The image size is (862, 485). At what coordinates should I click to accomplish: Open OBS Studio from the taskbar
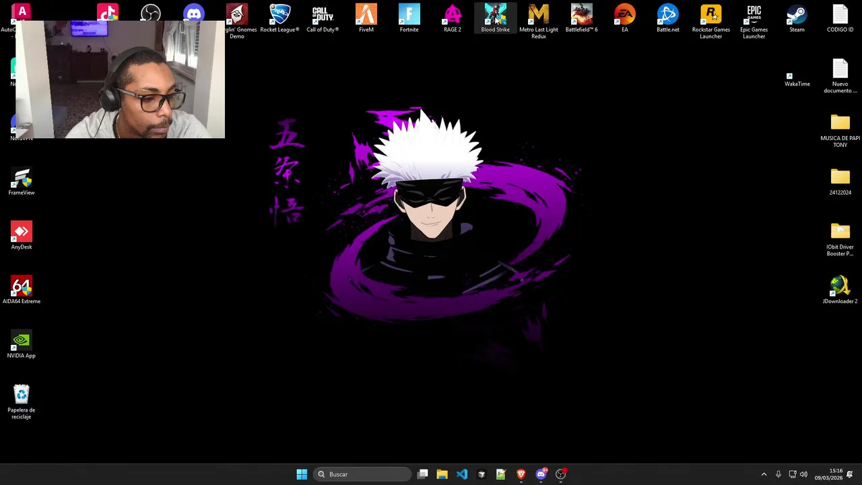561,474
